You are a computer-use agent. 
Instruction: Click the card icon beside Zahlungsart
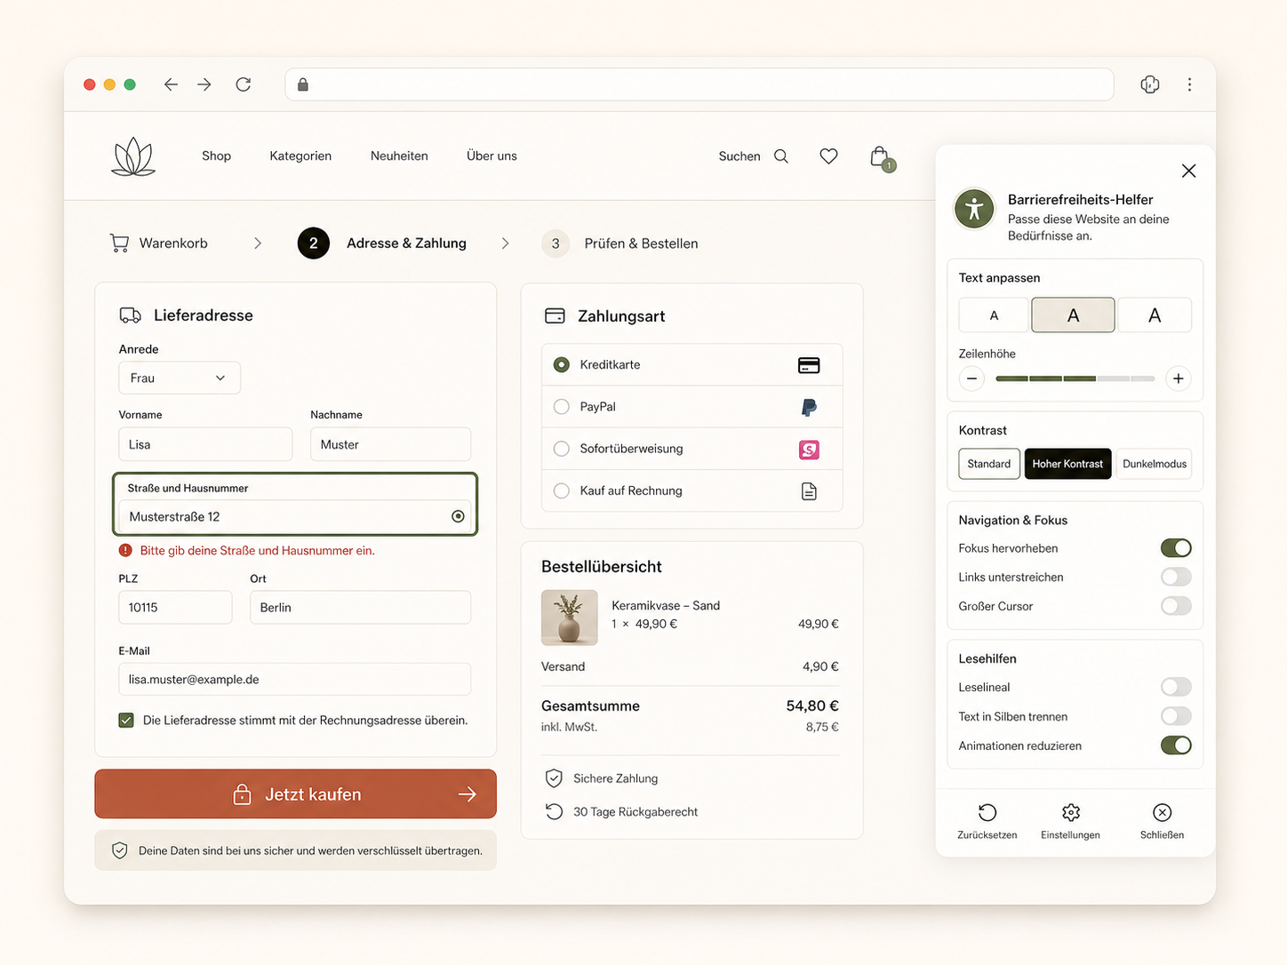(x=555, y=315)
